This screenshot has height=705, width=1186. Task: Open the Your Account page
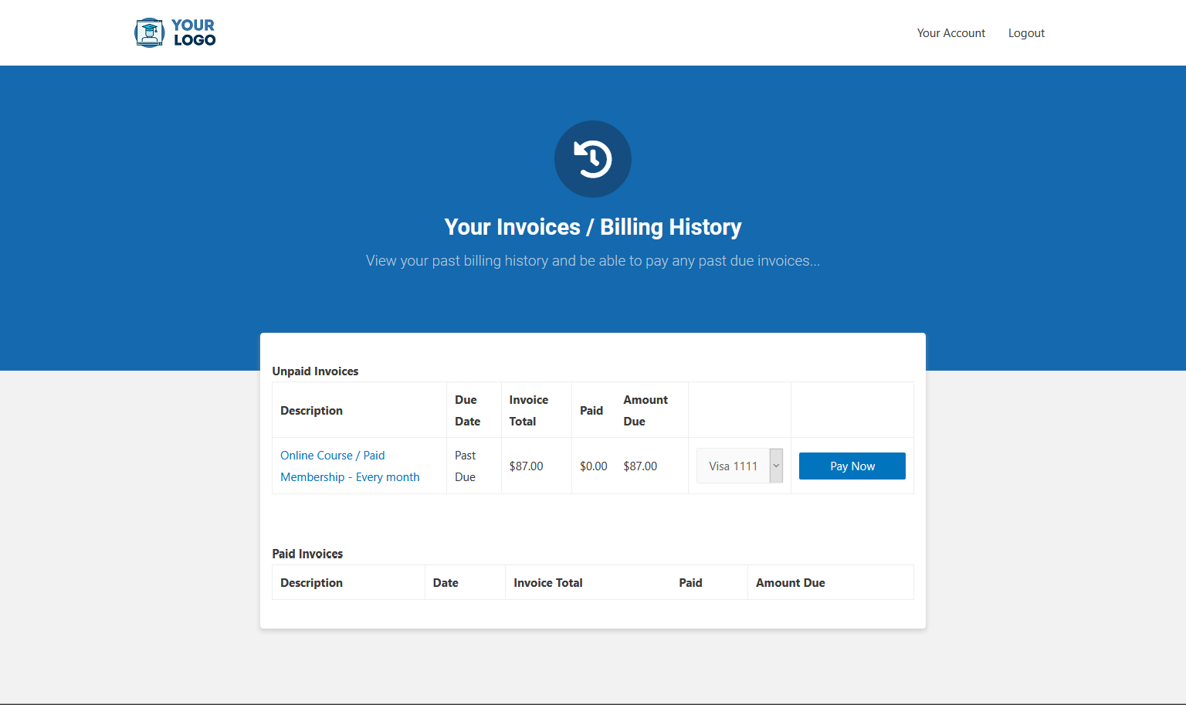[x=950, y=33]
